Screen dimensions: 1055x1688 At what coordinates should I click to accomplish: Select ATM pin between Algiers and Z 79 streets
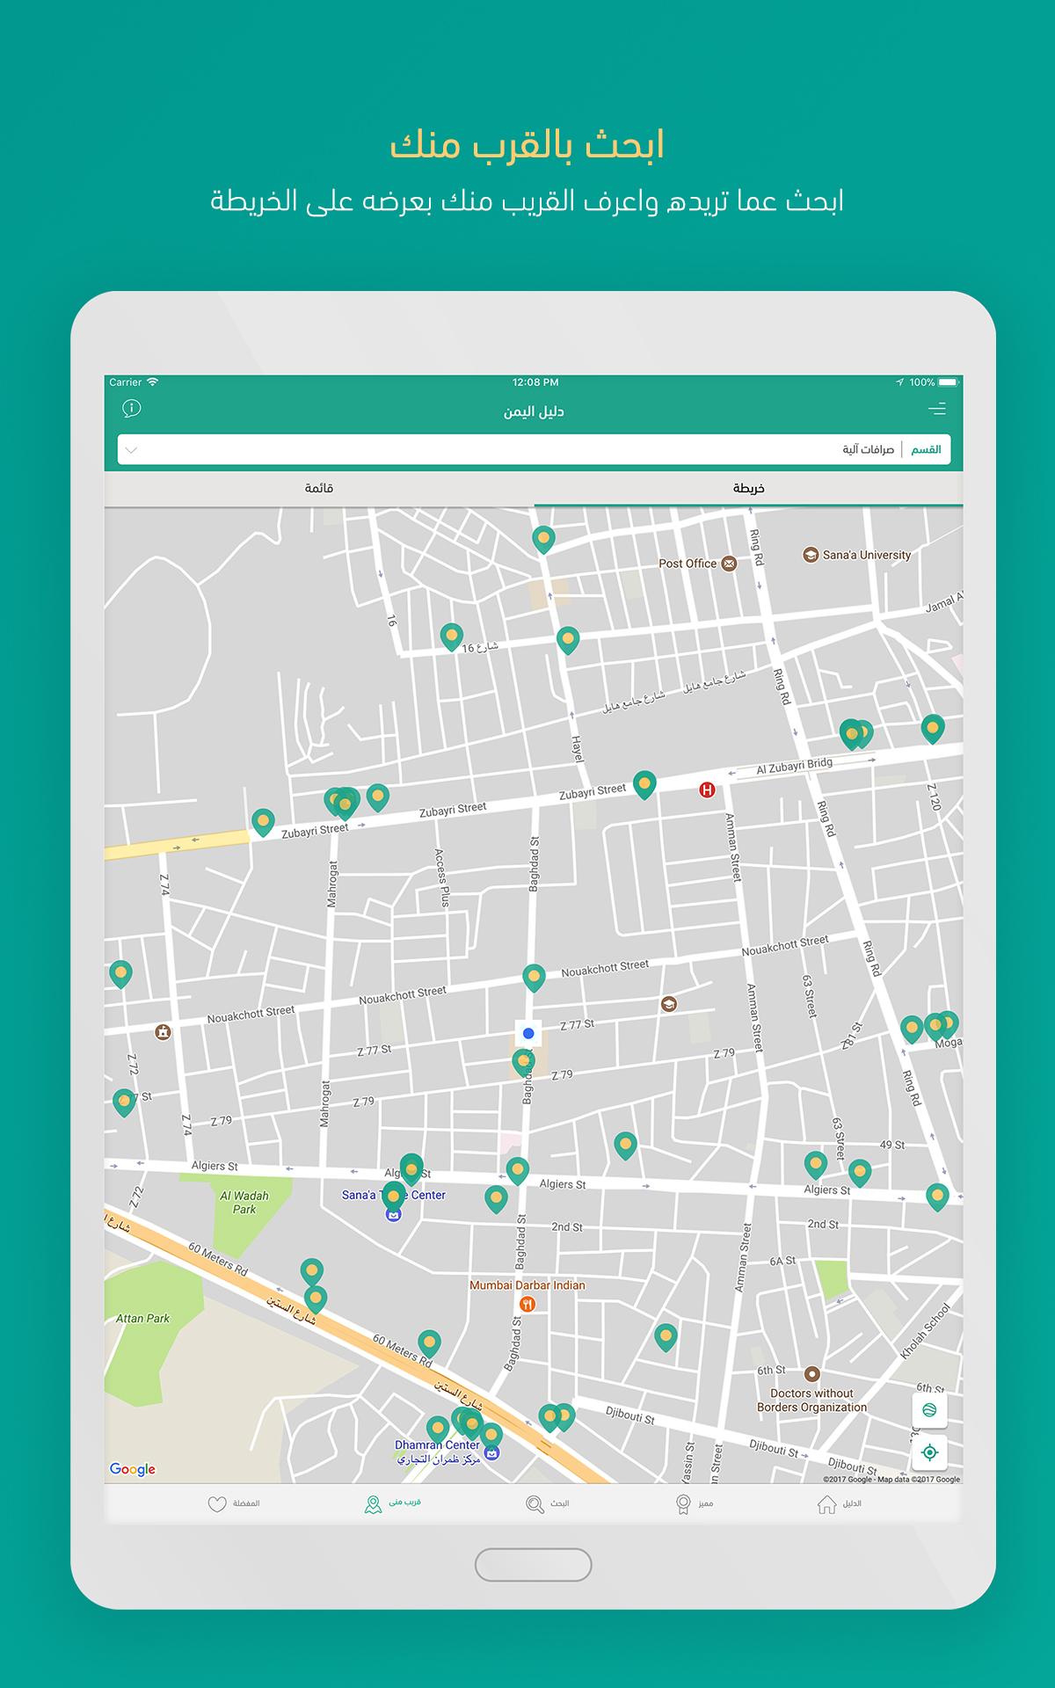(x=625, y=1146)
